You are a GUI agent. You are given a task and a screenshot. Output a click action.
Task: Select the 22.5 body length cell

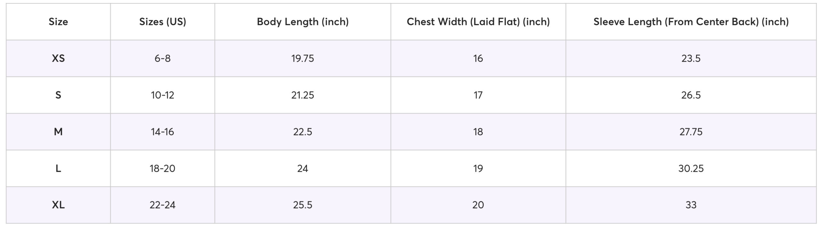pos(302,132)
